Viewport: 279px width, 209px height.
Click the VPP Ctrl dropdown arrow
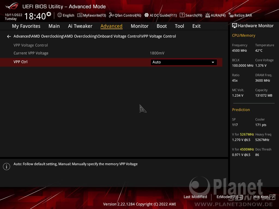click(x=213, y=62)
